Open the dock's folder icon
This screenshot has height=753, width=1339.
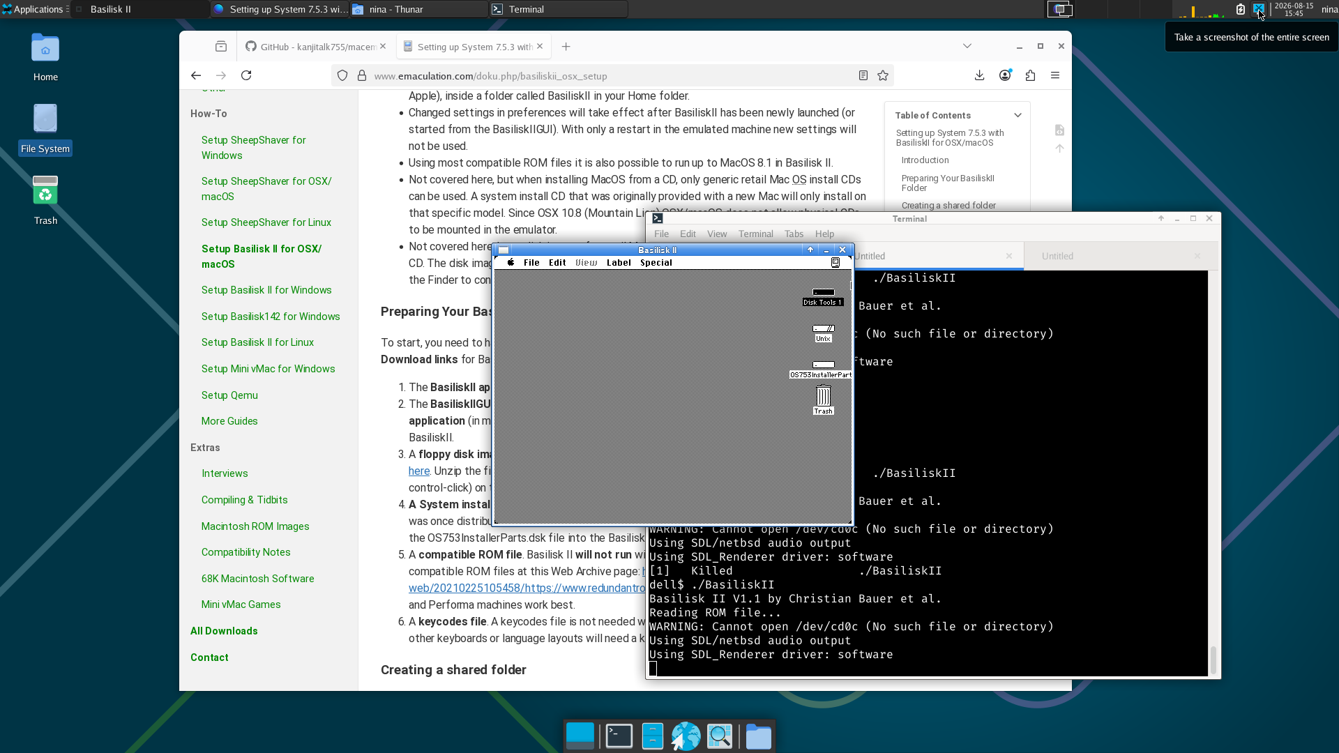click(x=758, y=736)
